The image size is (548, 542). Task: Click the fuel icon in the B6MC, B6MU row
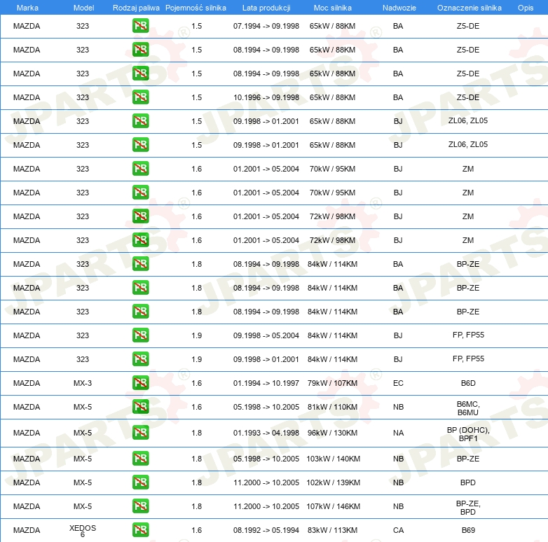tap(140, 406)
